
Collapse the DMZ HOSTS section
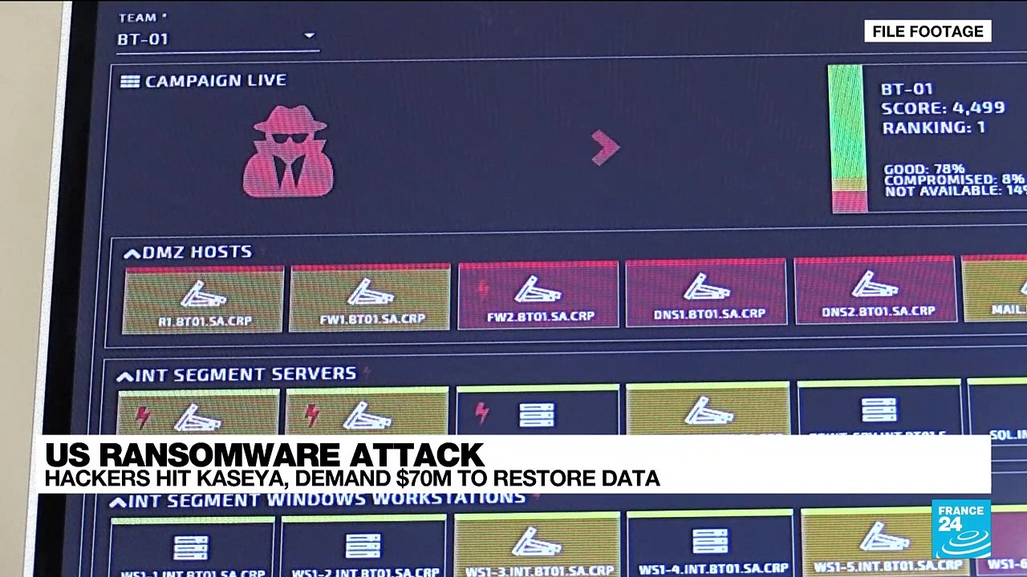(x=132, y=253)
